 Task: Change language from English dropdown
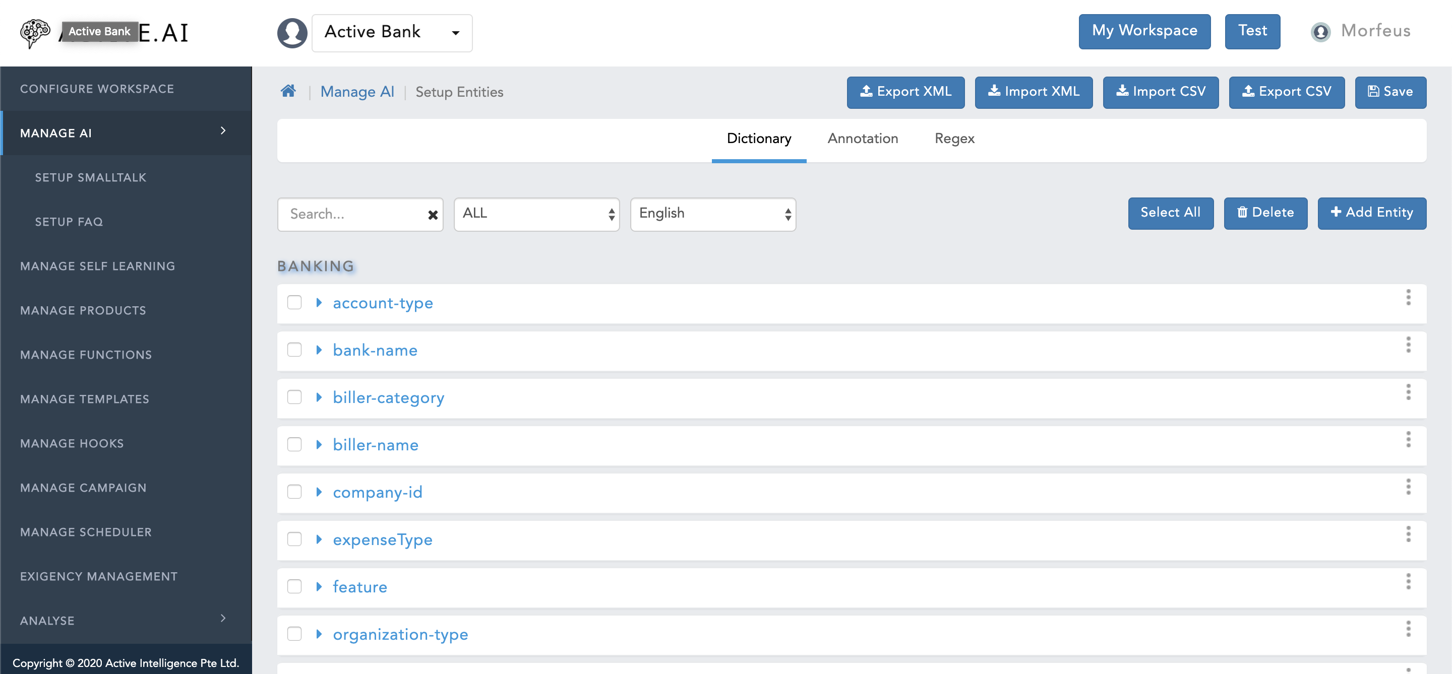[x=711, y=213]
